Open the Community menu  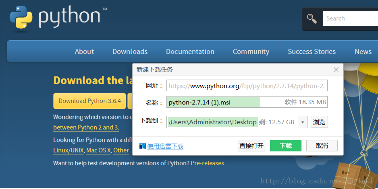point(251,51)
